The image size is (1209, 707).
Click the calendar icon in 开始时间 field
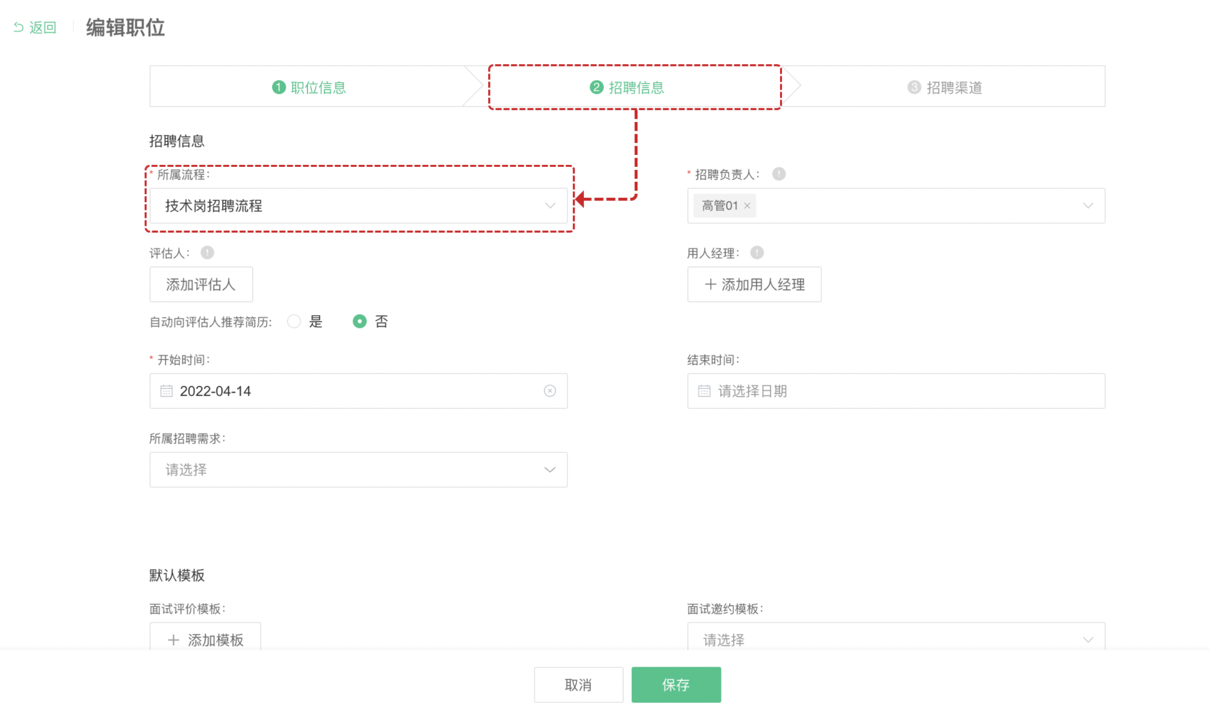pos(166,391)
